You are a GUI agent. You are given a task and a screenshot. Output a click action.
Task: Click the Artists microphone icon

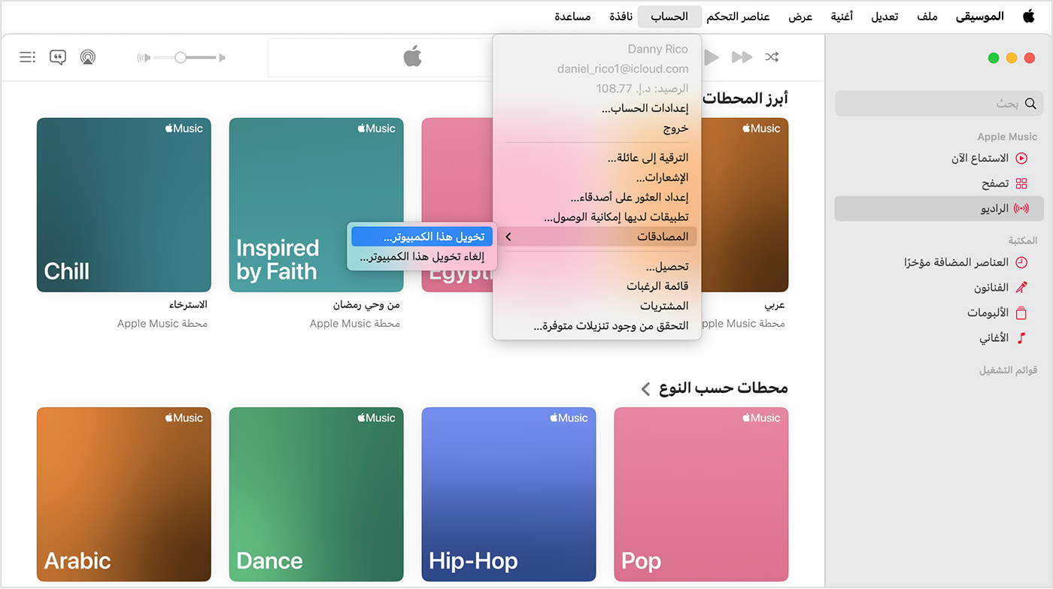1021,288
